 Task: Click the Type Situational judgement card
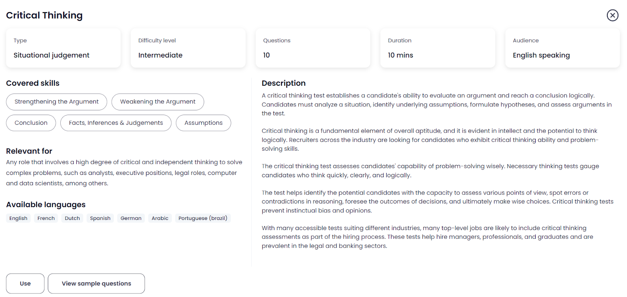[63, 48]
